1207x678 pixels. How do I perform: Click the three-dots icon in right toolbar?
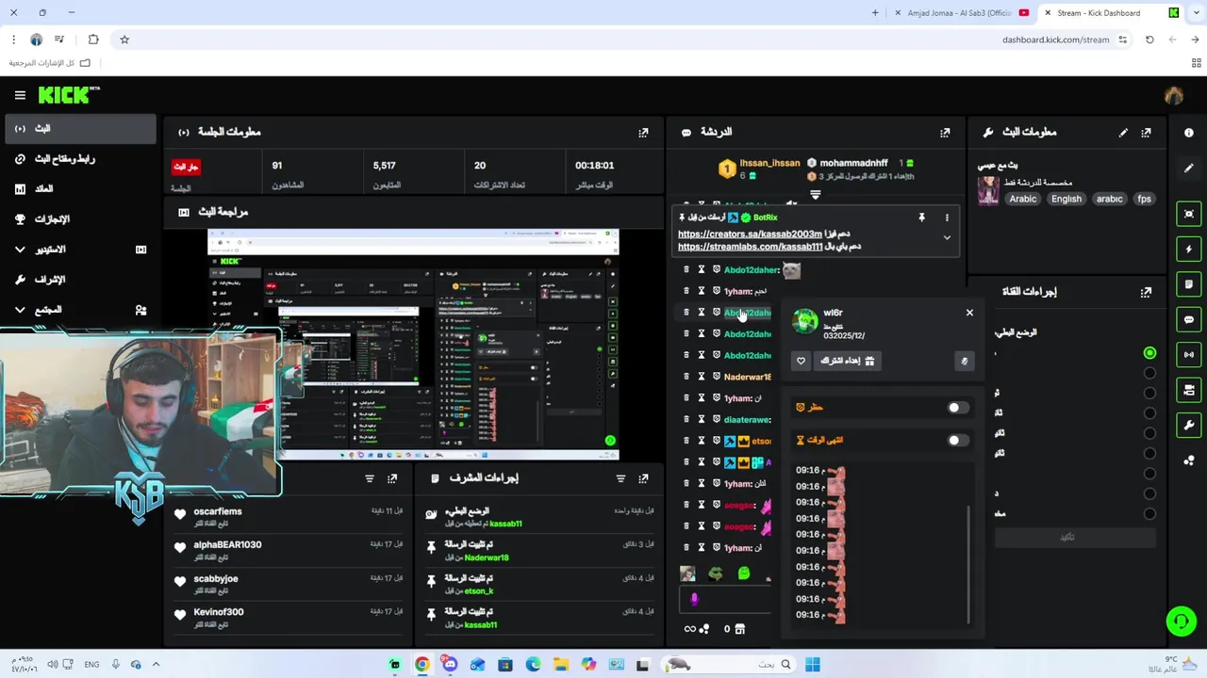click(1188, 460)
